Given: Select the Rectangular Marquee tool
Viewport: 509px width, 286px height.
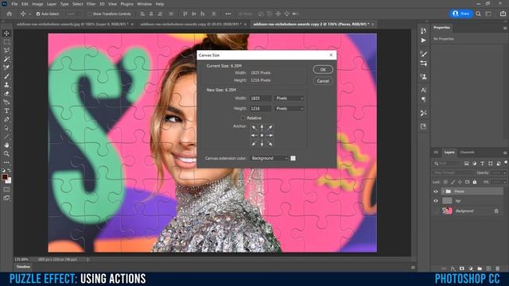Looking at the screenshot, I should tap(6, 42).
